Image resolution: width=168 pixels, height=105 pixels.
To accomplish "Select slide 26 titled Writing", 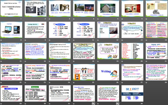I will tap(108, 72).
